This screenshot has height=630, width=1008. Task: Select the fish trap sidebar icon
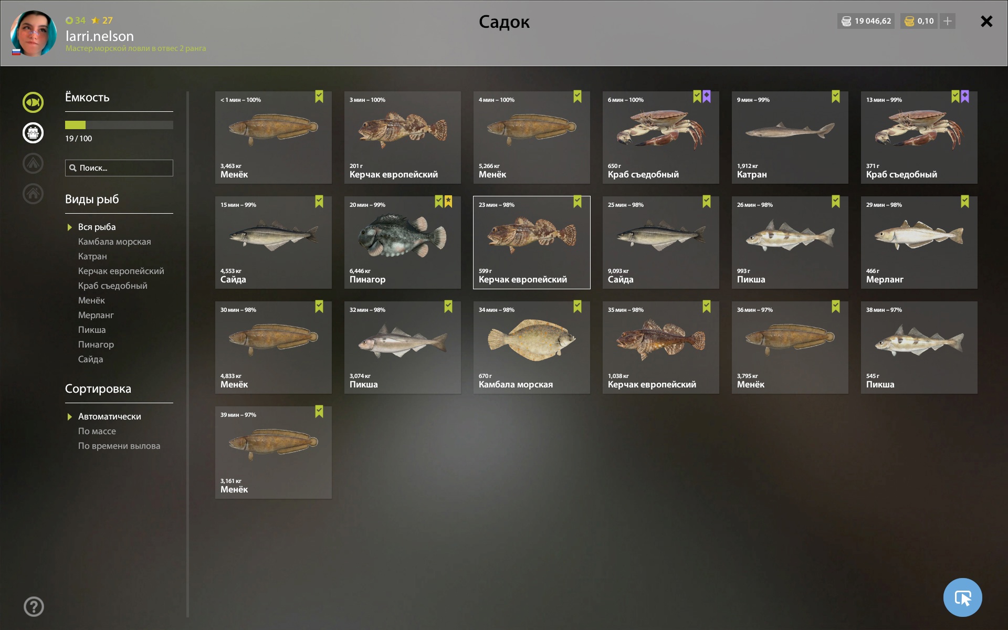[33, 133]
